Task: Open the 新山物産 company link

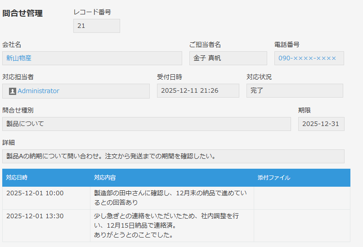Action: tap(19, 58)
